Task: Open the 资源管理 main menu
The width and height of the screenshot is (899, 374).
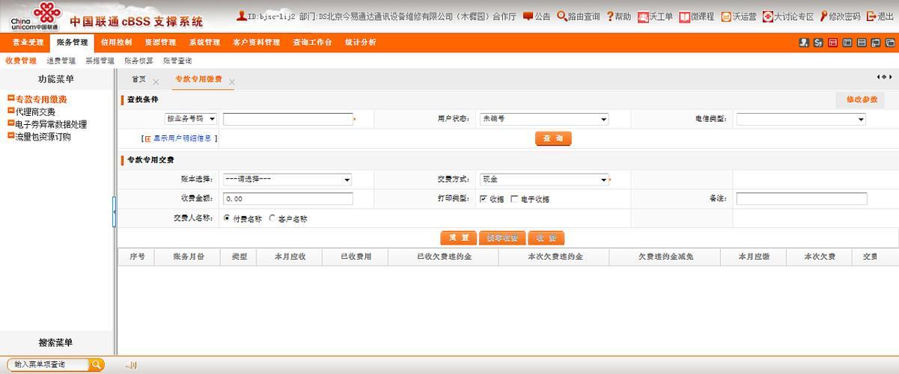Action: pos(160,43)
